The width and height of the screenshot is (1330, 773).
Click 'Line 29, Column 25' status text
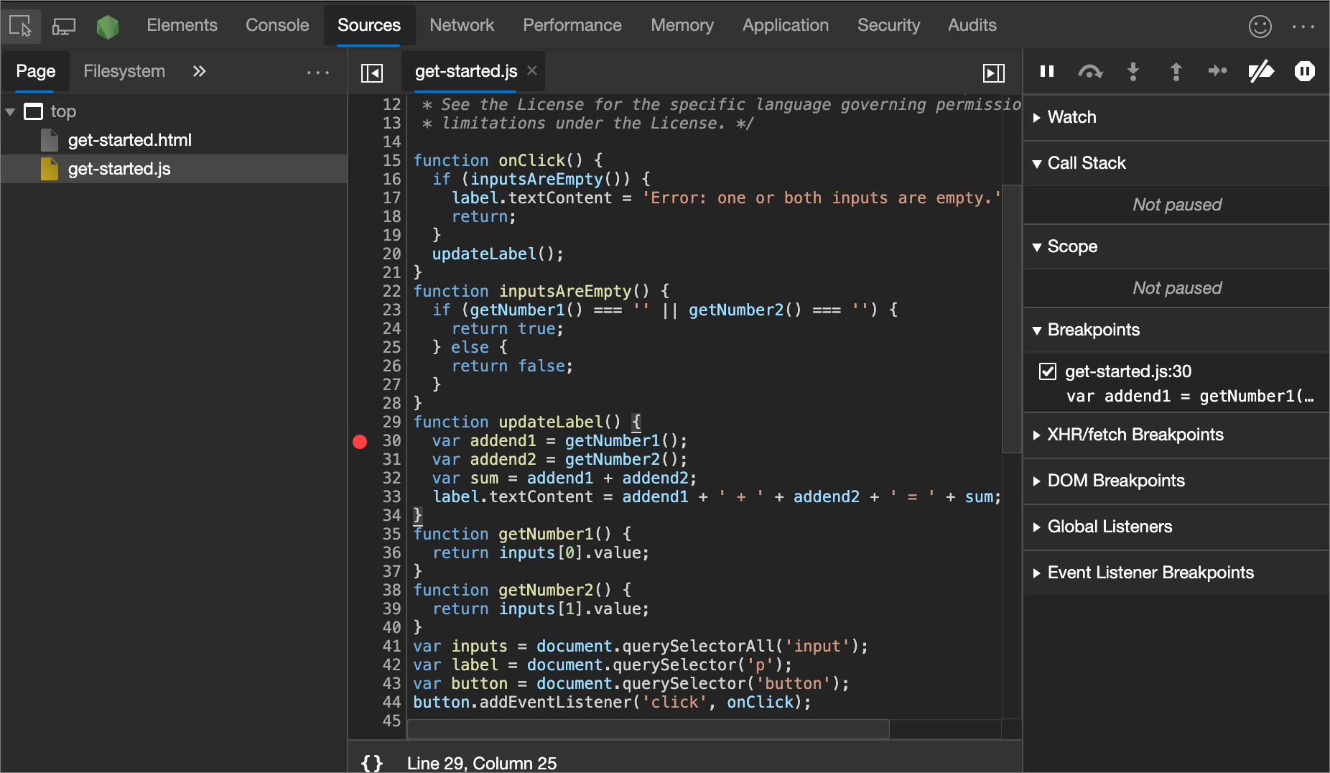(482, 763)
